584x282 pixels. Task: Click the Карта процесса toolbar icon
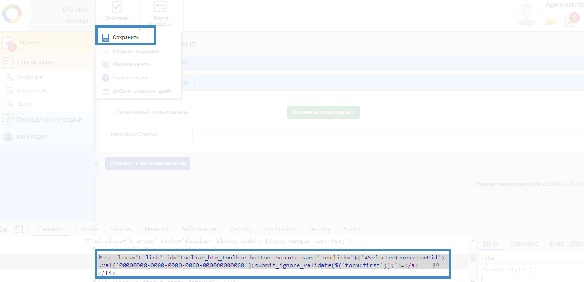(161, 13)
